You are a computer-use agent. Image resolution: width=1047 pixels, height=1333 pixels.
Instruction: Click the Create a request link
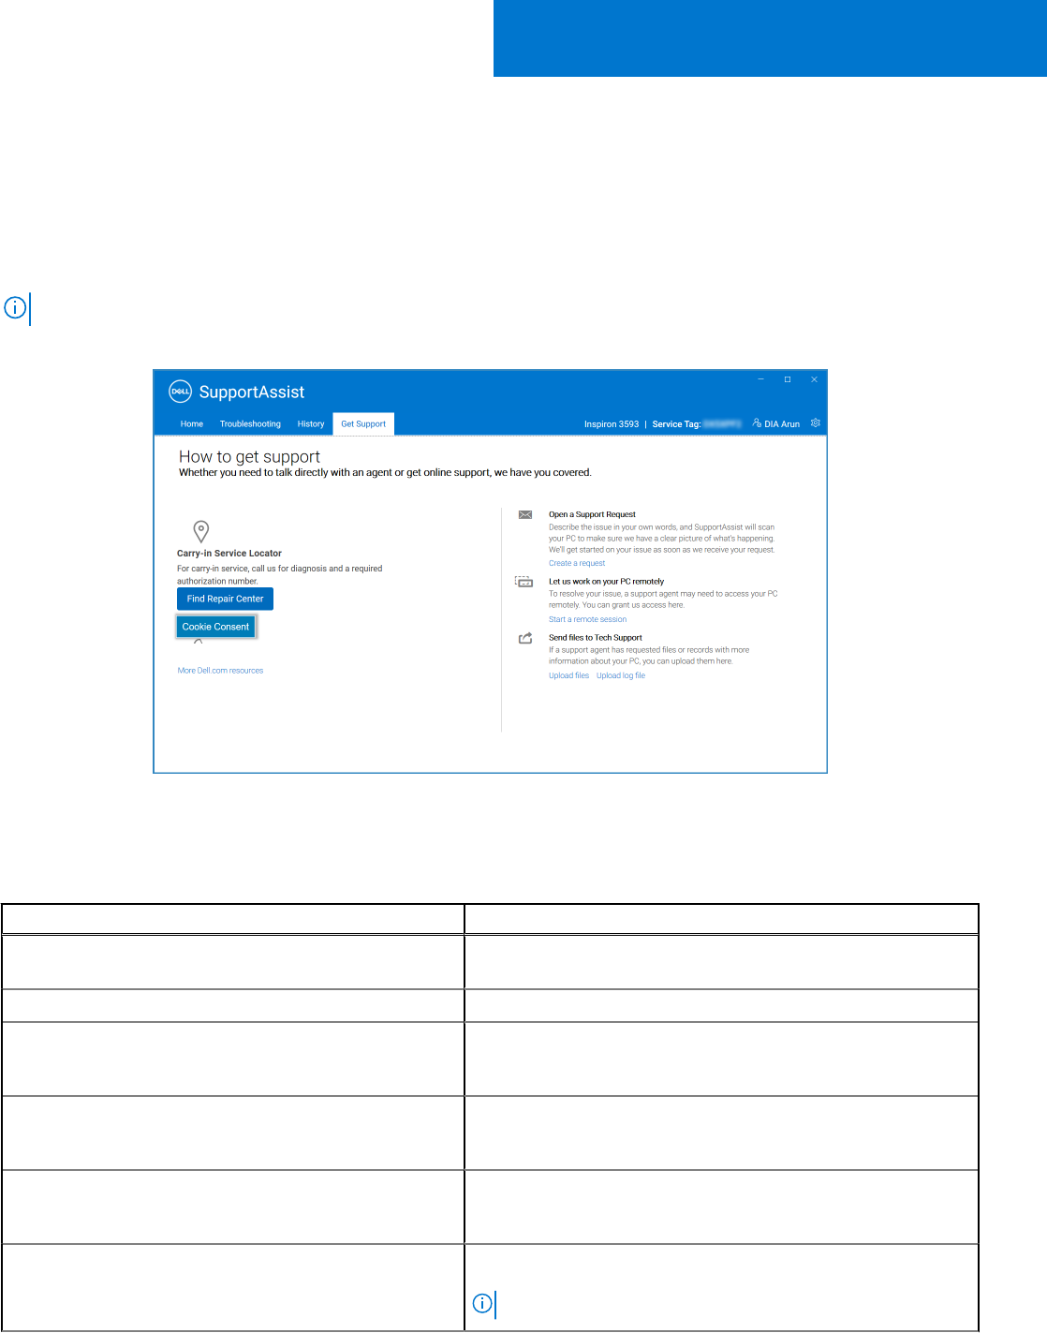[577, 563]
